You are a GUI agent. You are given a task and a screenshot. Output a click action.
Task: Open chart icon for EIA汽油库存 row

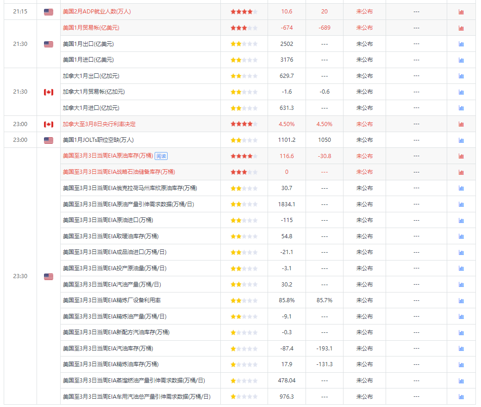(x=461, y=348)
